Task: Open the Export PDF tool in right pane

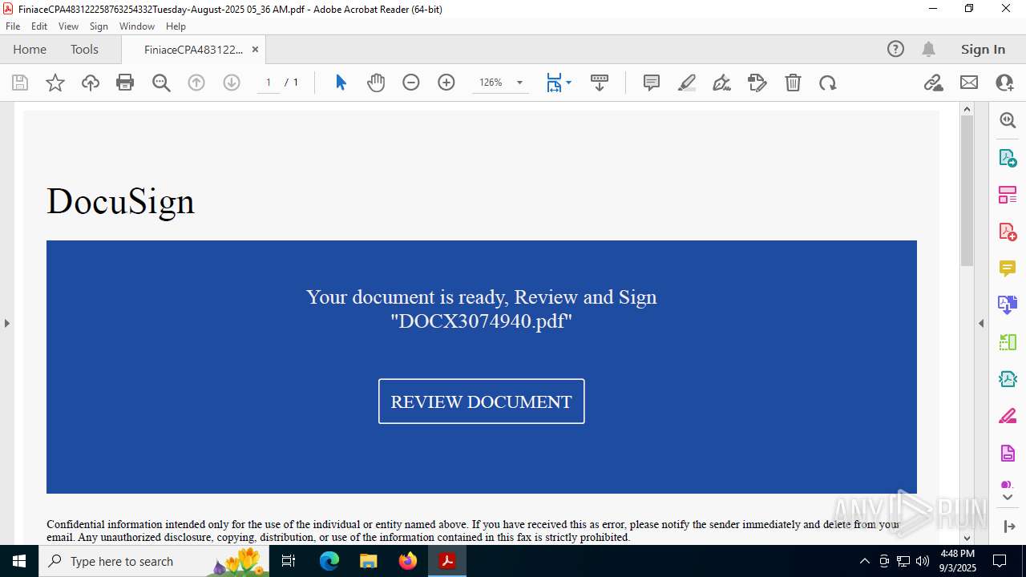Action: (1008, 157)
